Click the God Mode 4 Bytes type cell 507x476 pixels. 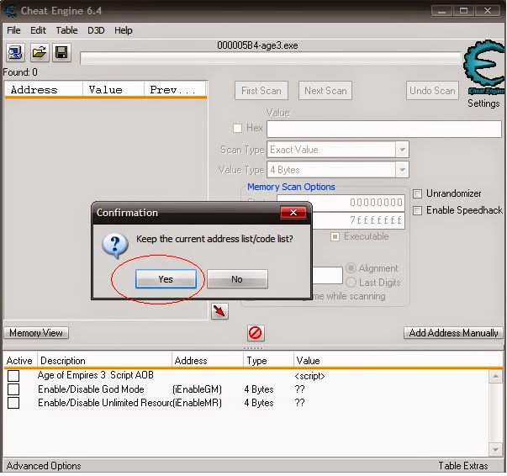259,389
